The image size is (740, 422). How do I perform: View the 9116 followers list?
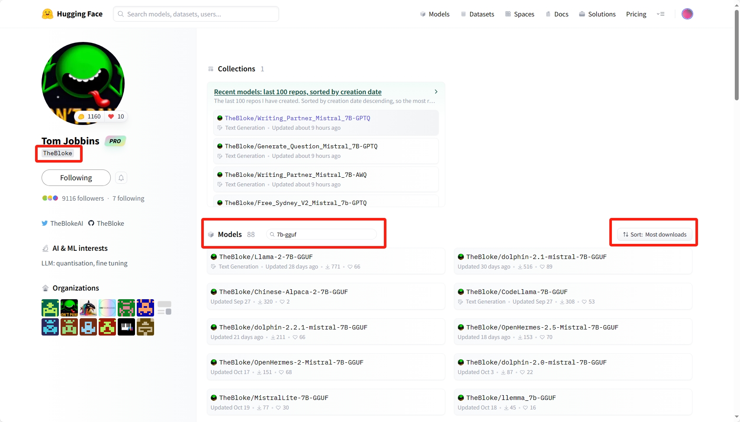click(x=83, y=198)
